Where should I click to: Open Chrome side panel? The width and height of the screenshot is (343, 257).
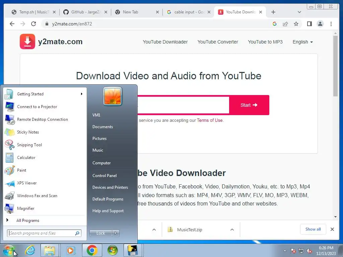(309, 24)
